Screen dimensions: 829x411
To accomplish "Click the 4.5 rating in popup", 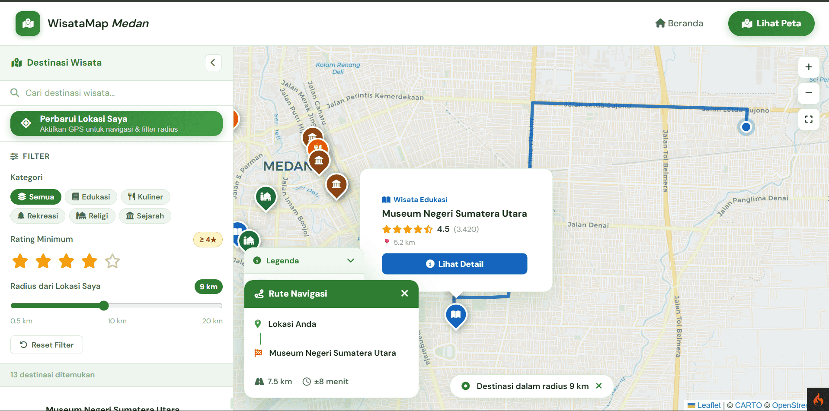I will click(x=443, y=229).
